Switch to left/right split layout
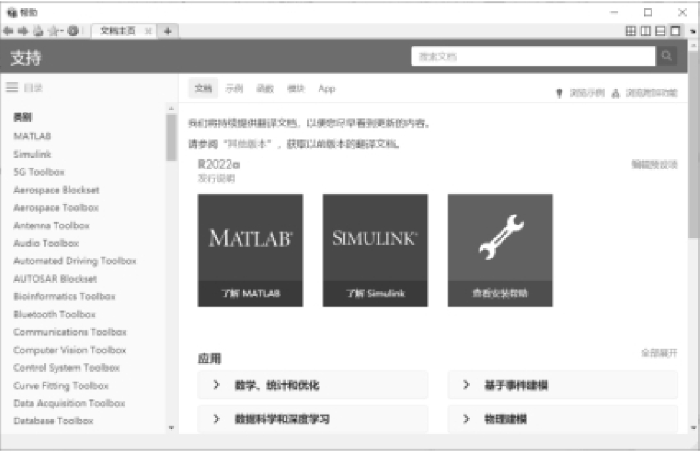Screen dimensions: 700x452 (645, 31)
